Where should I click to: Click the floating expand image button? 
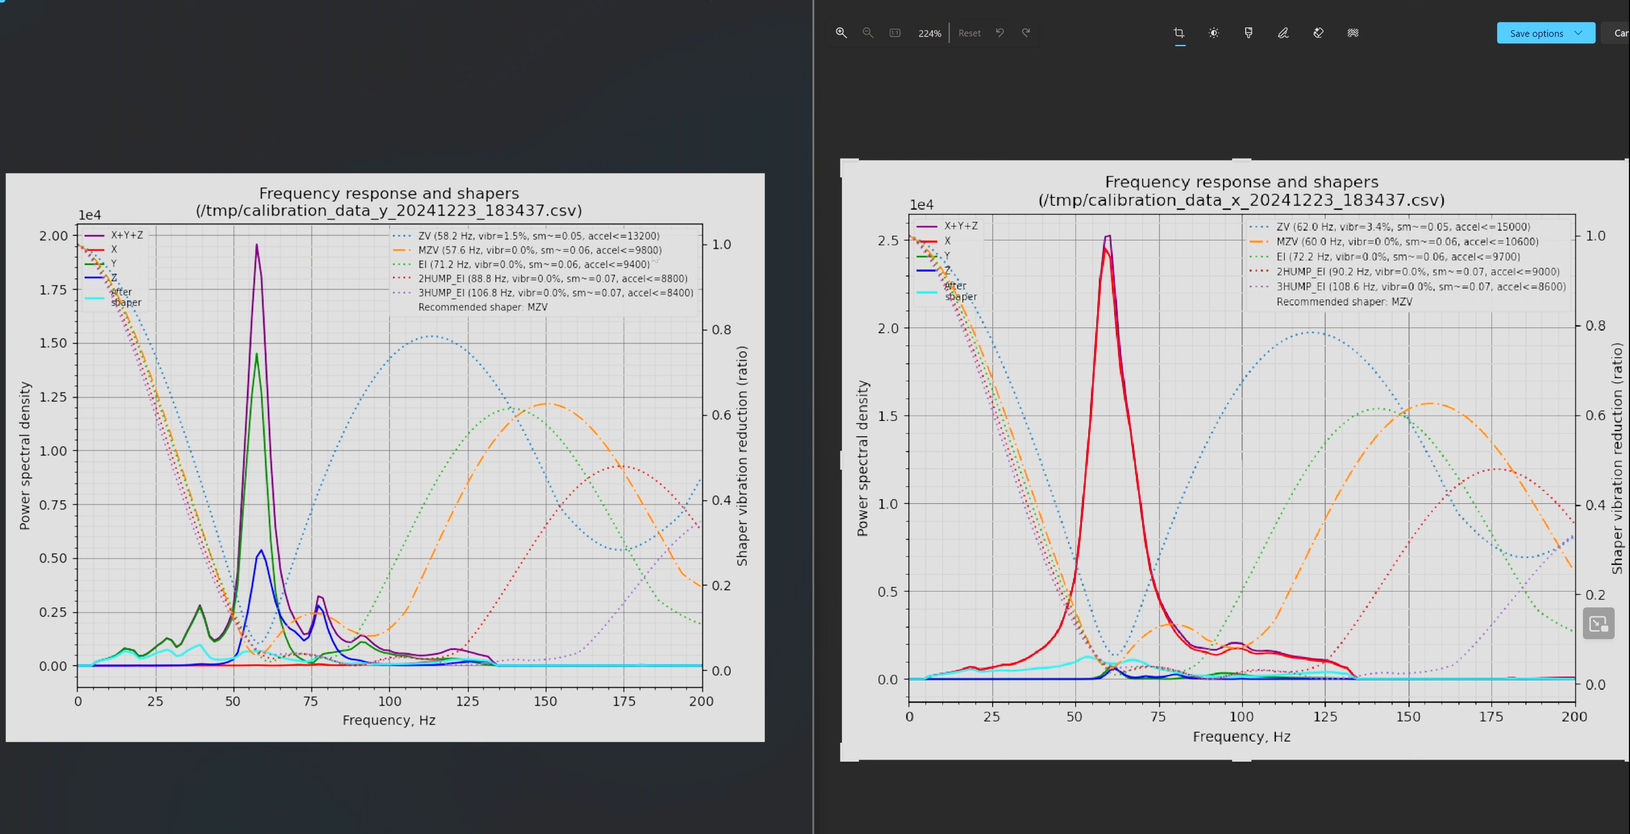tap(1598, 624)
